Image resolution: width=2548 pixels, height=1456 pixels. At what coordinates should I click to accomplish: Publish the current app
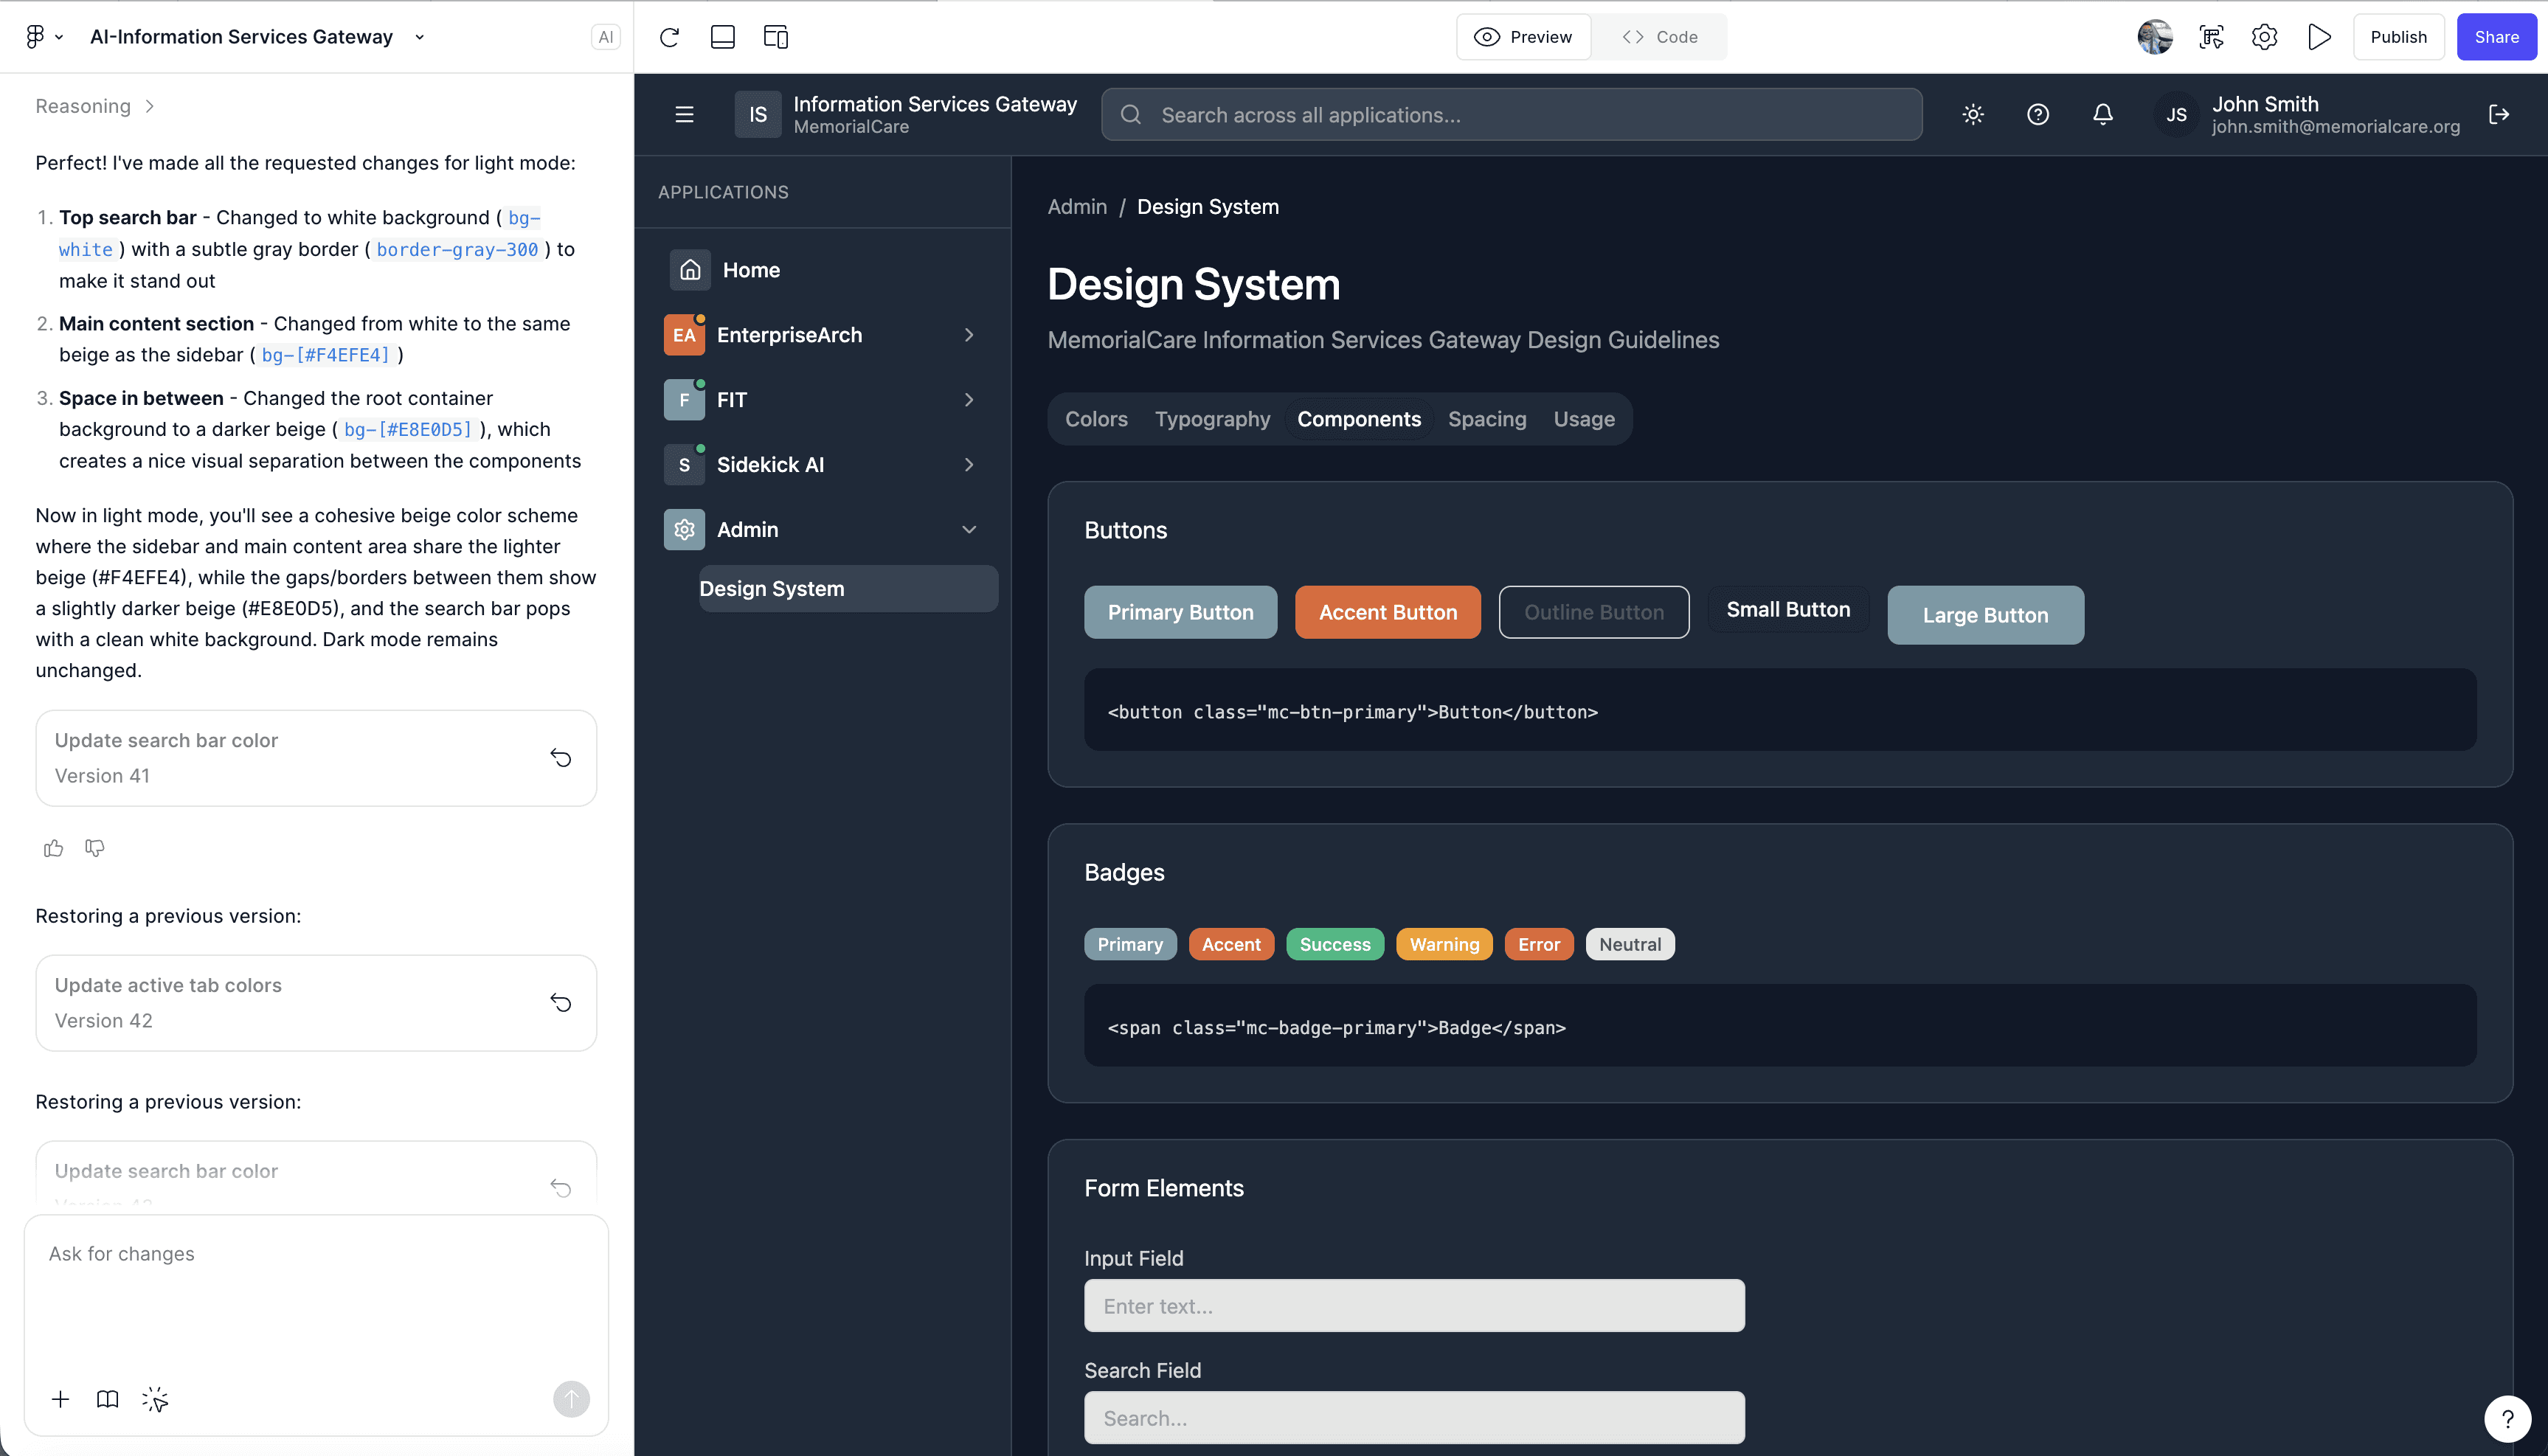[x=2398, y=37]
